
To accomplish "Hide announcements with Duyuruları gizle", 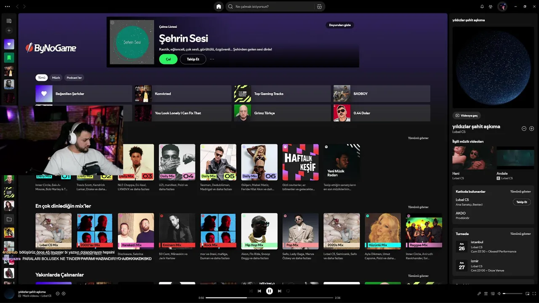I will coord(340,25).
